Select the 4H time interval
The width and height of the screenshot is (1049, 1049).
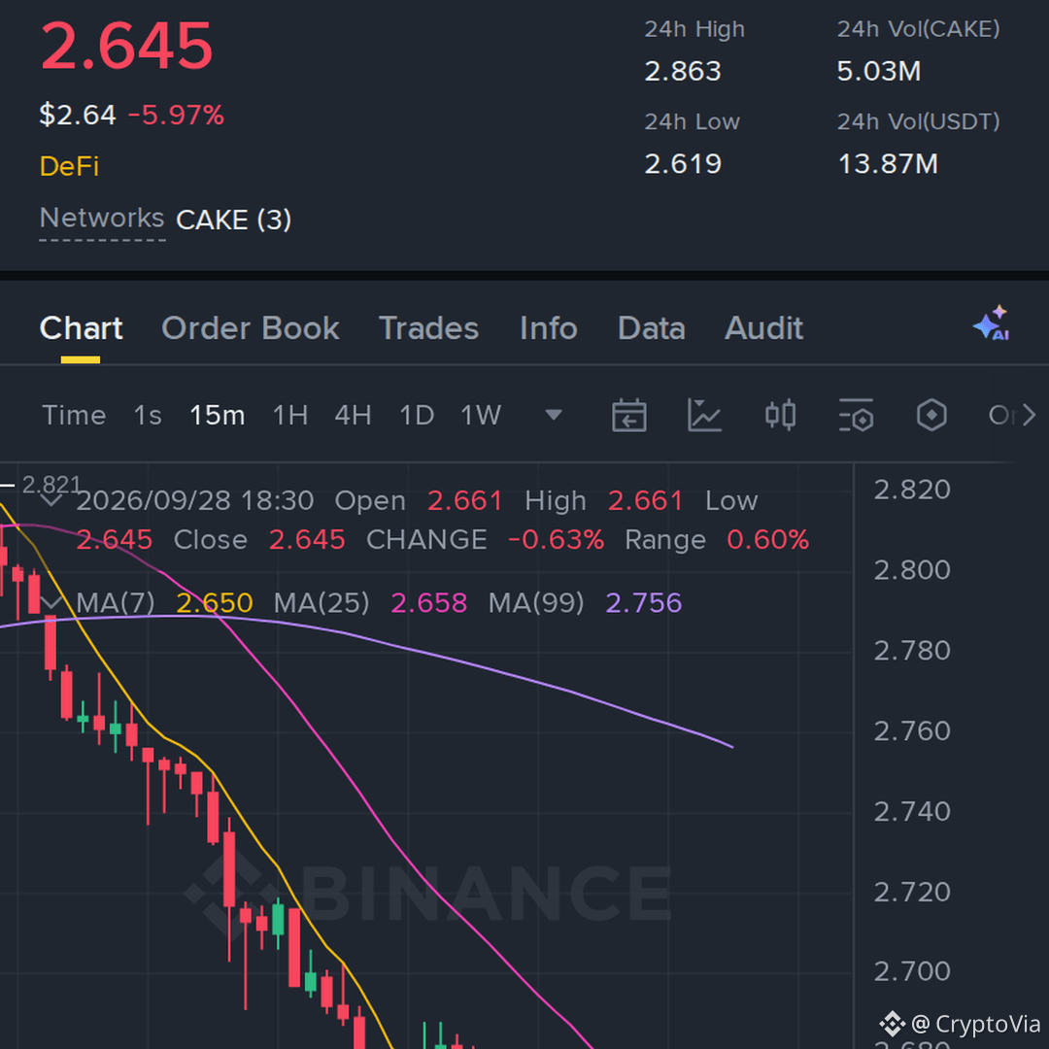(354, 416)
